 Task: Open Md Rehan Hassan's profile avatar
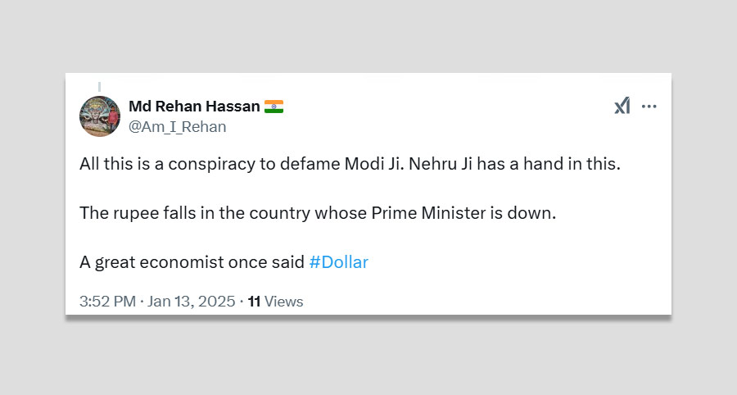tap(100, 116)
